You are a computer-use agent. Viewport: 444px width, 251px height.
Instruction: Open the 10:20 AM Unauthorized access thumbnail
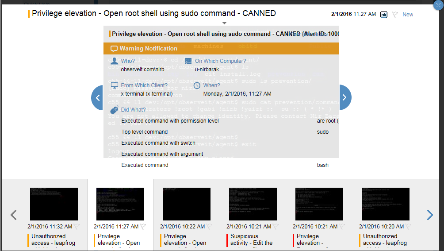coord(386,204)
